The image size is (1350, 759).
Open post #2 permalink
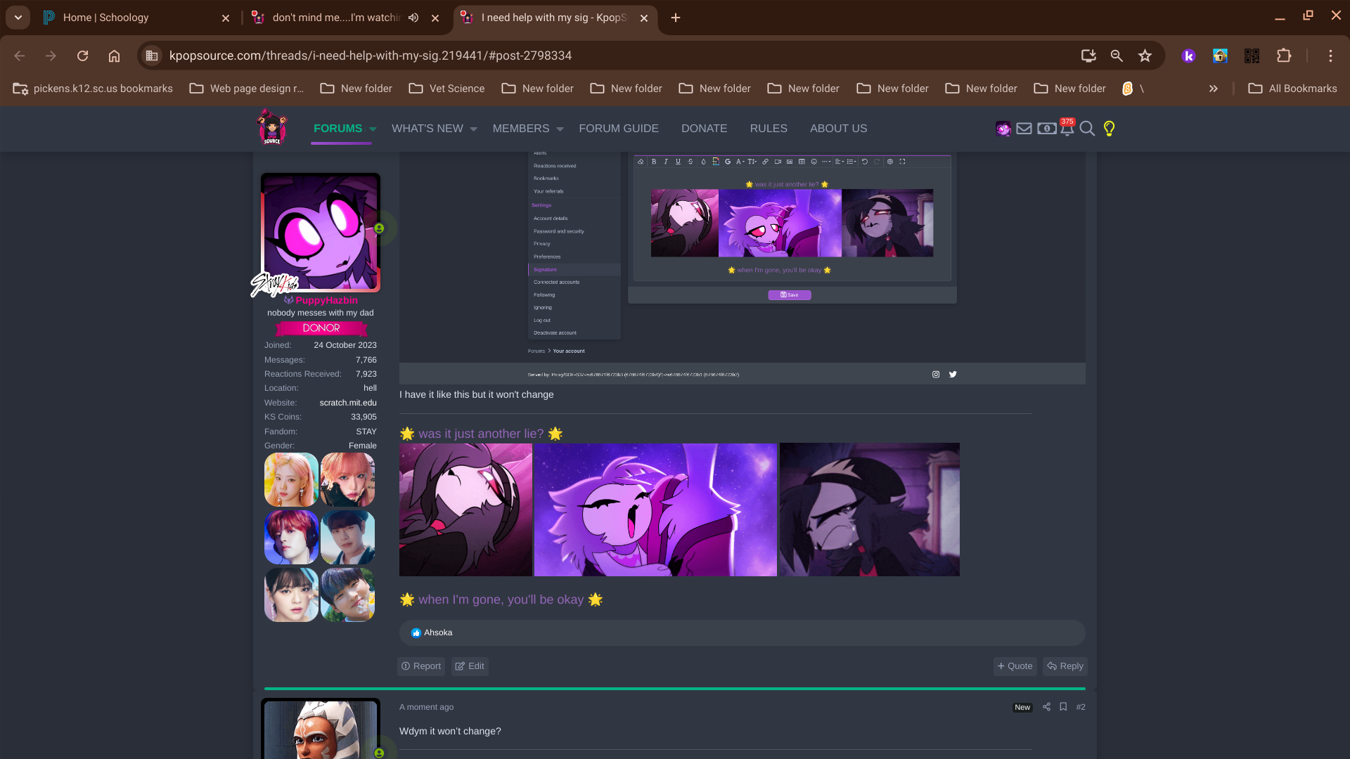coord(1081,707)
